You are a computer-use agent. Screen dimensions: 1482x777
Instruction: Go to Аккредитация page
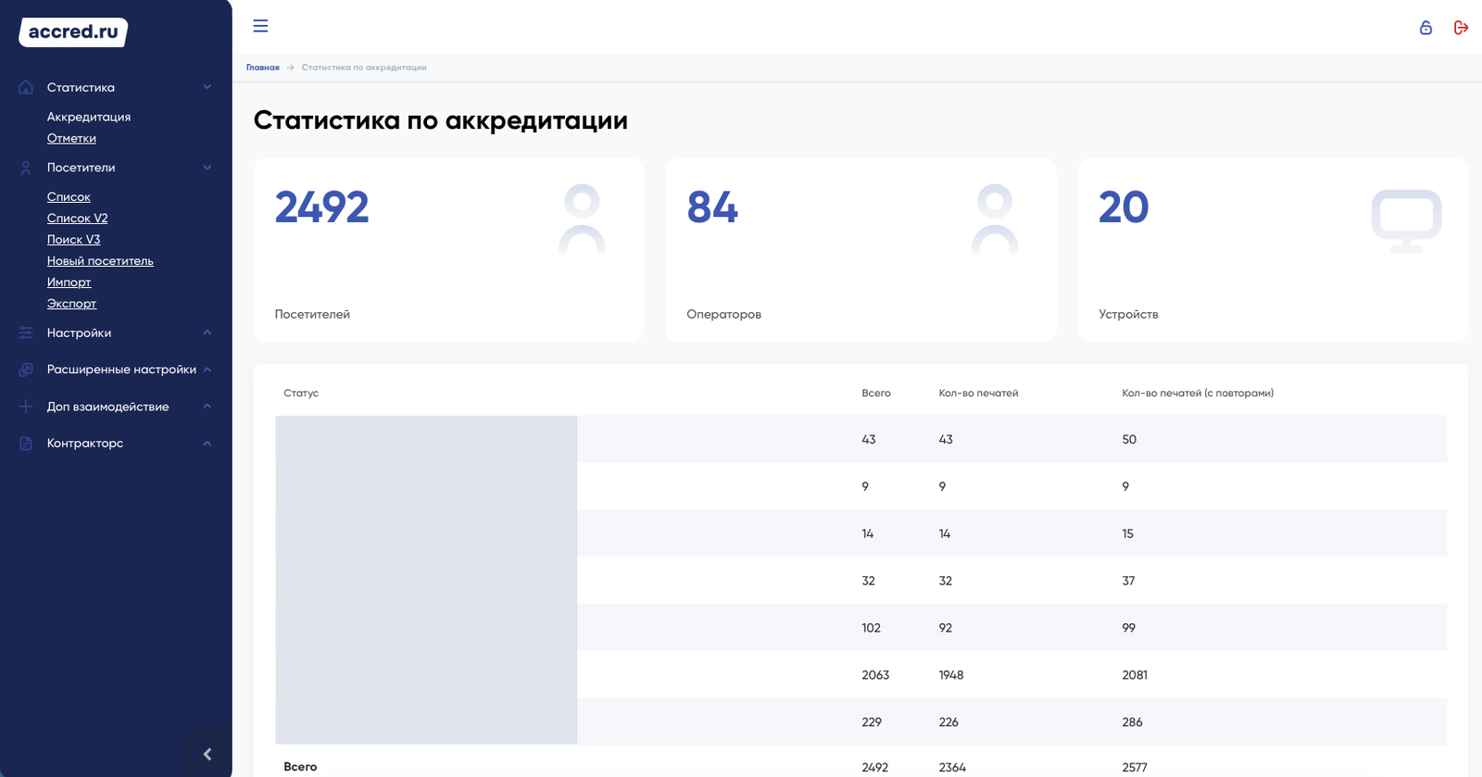click(x=89, y=117)
